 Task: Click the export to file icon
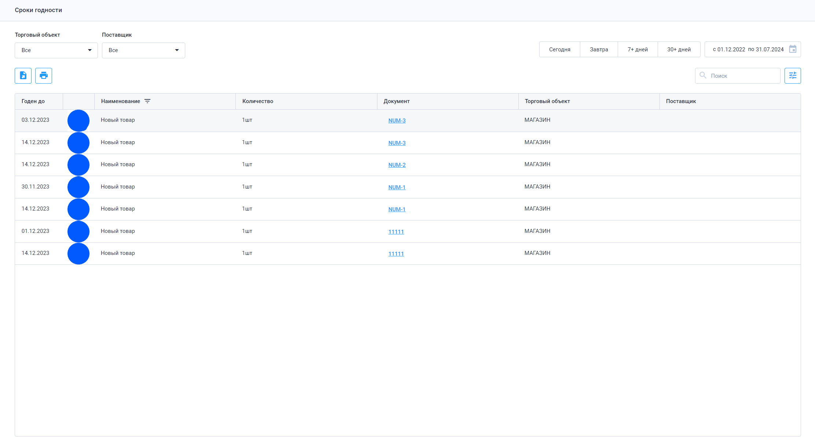(23, 76)
